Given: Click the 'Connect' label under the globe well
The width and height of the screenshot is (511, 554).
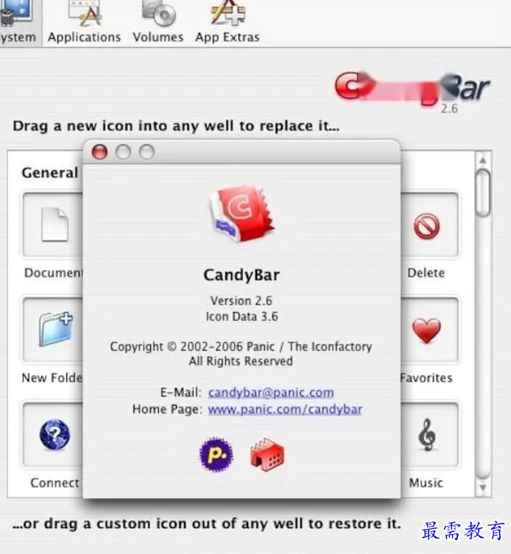Looking at the screenshot, I should tap(55, 483).
